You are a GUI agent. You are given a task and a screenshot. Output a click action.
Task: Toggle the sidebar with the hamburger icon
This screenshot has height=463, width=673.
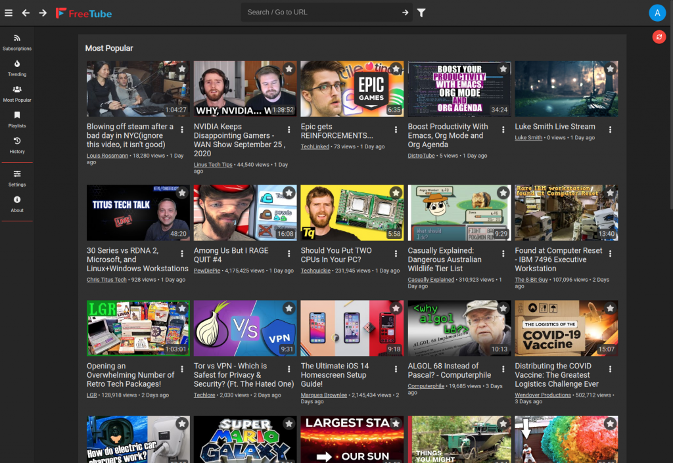coord(9,12)
